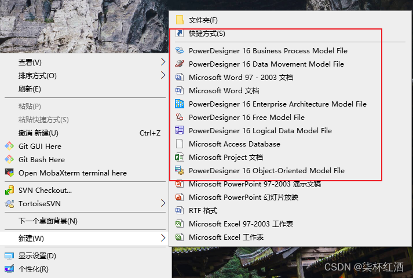413x278 pixels.
Task: Click the Microsoft Project 文档 icon
Action: tap(180, 157)
